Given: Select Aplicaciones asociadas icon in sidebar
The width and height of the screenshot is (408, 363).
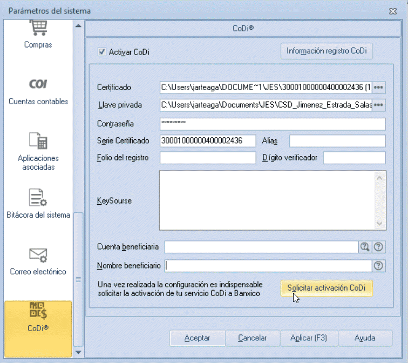Looking at the screenshot, I should pyautogui.click(x=38, y=140).
